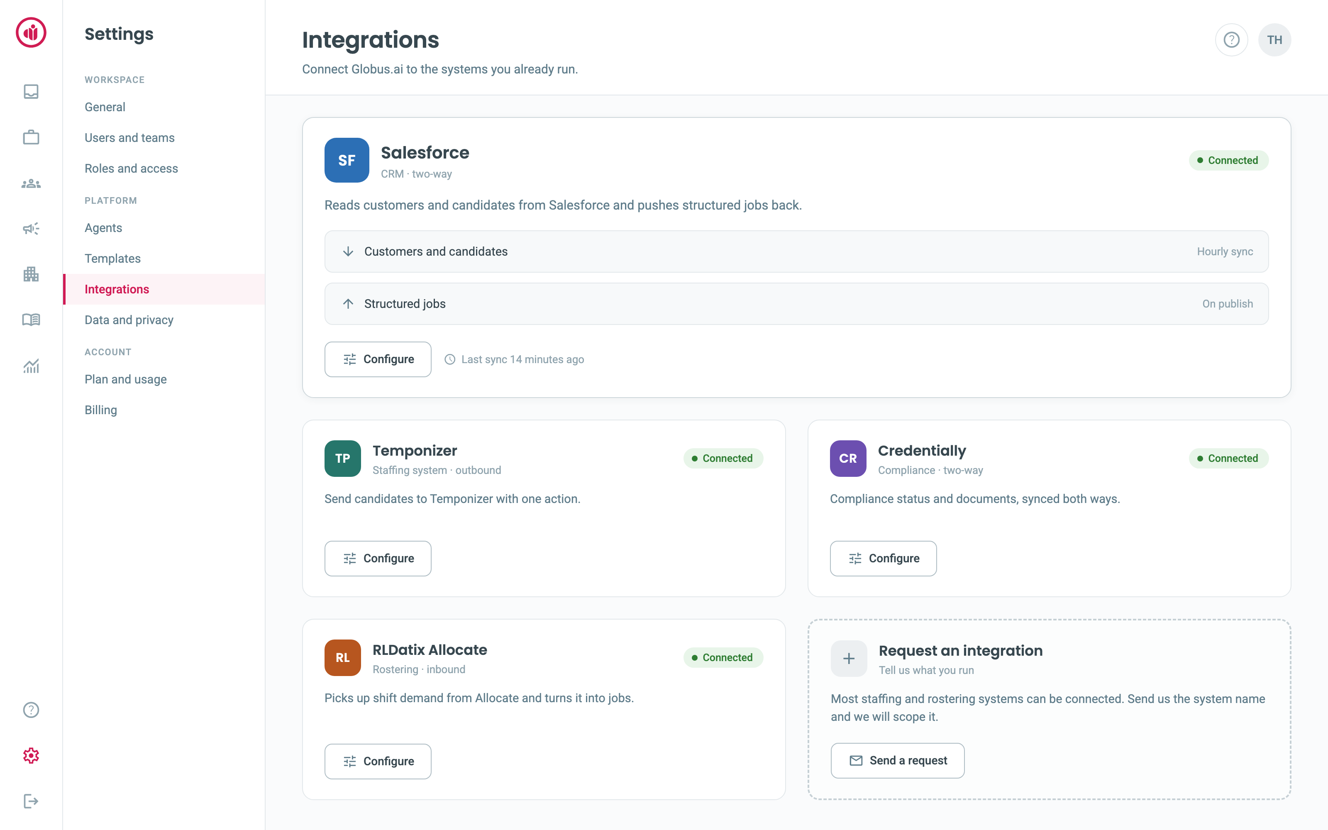Open the briefcase jobs icon
1328x830 pixels.
click(x=31, y=137)
